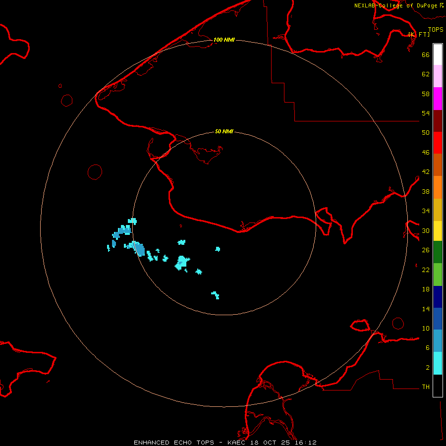The width and height of the screenshot is (446, 446).
Task: Select the light green swatch between 26 and 22
Action: pyautogui.click(x=438, y=275)
